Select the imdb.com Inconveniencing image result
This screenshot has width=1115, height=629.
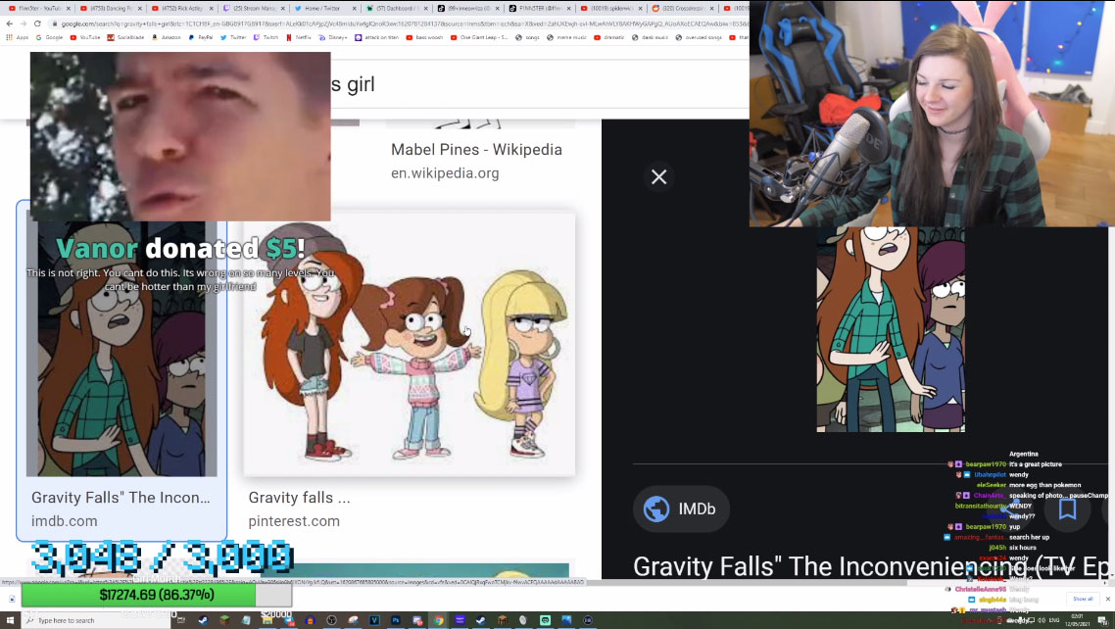[x=121, y=348]
